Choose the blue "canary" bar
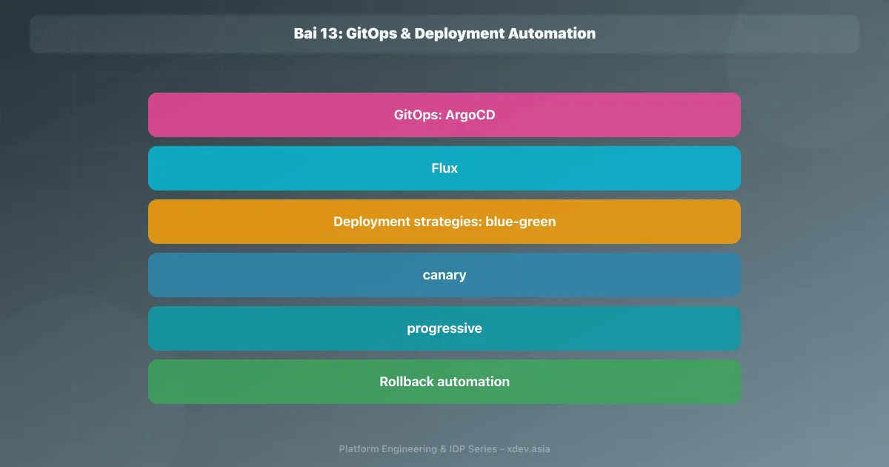This screenshot has width=889, height=467. 444,275
